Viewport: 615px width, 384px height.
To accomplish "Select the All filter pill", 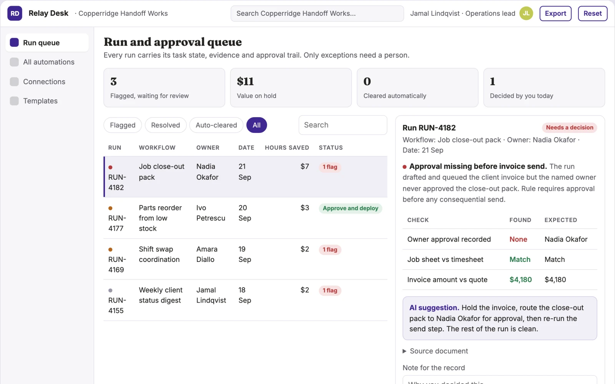I will tap(256, 125).
